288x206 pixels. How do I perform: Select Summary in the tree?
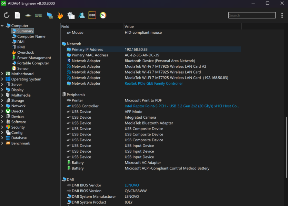[23, 31]
